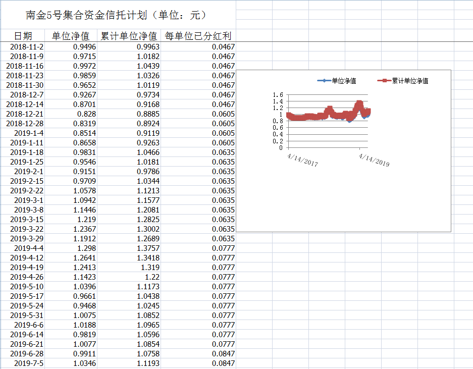
Task: Select cell with value 1.0344
Action: [x=129, y=181]
